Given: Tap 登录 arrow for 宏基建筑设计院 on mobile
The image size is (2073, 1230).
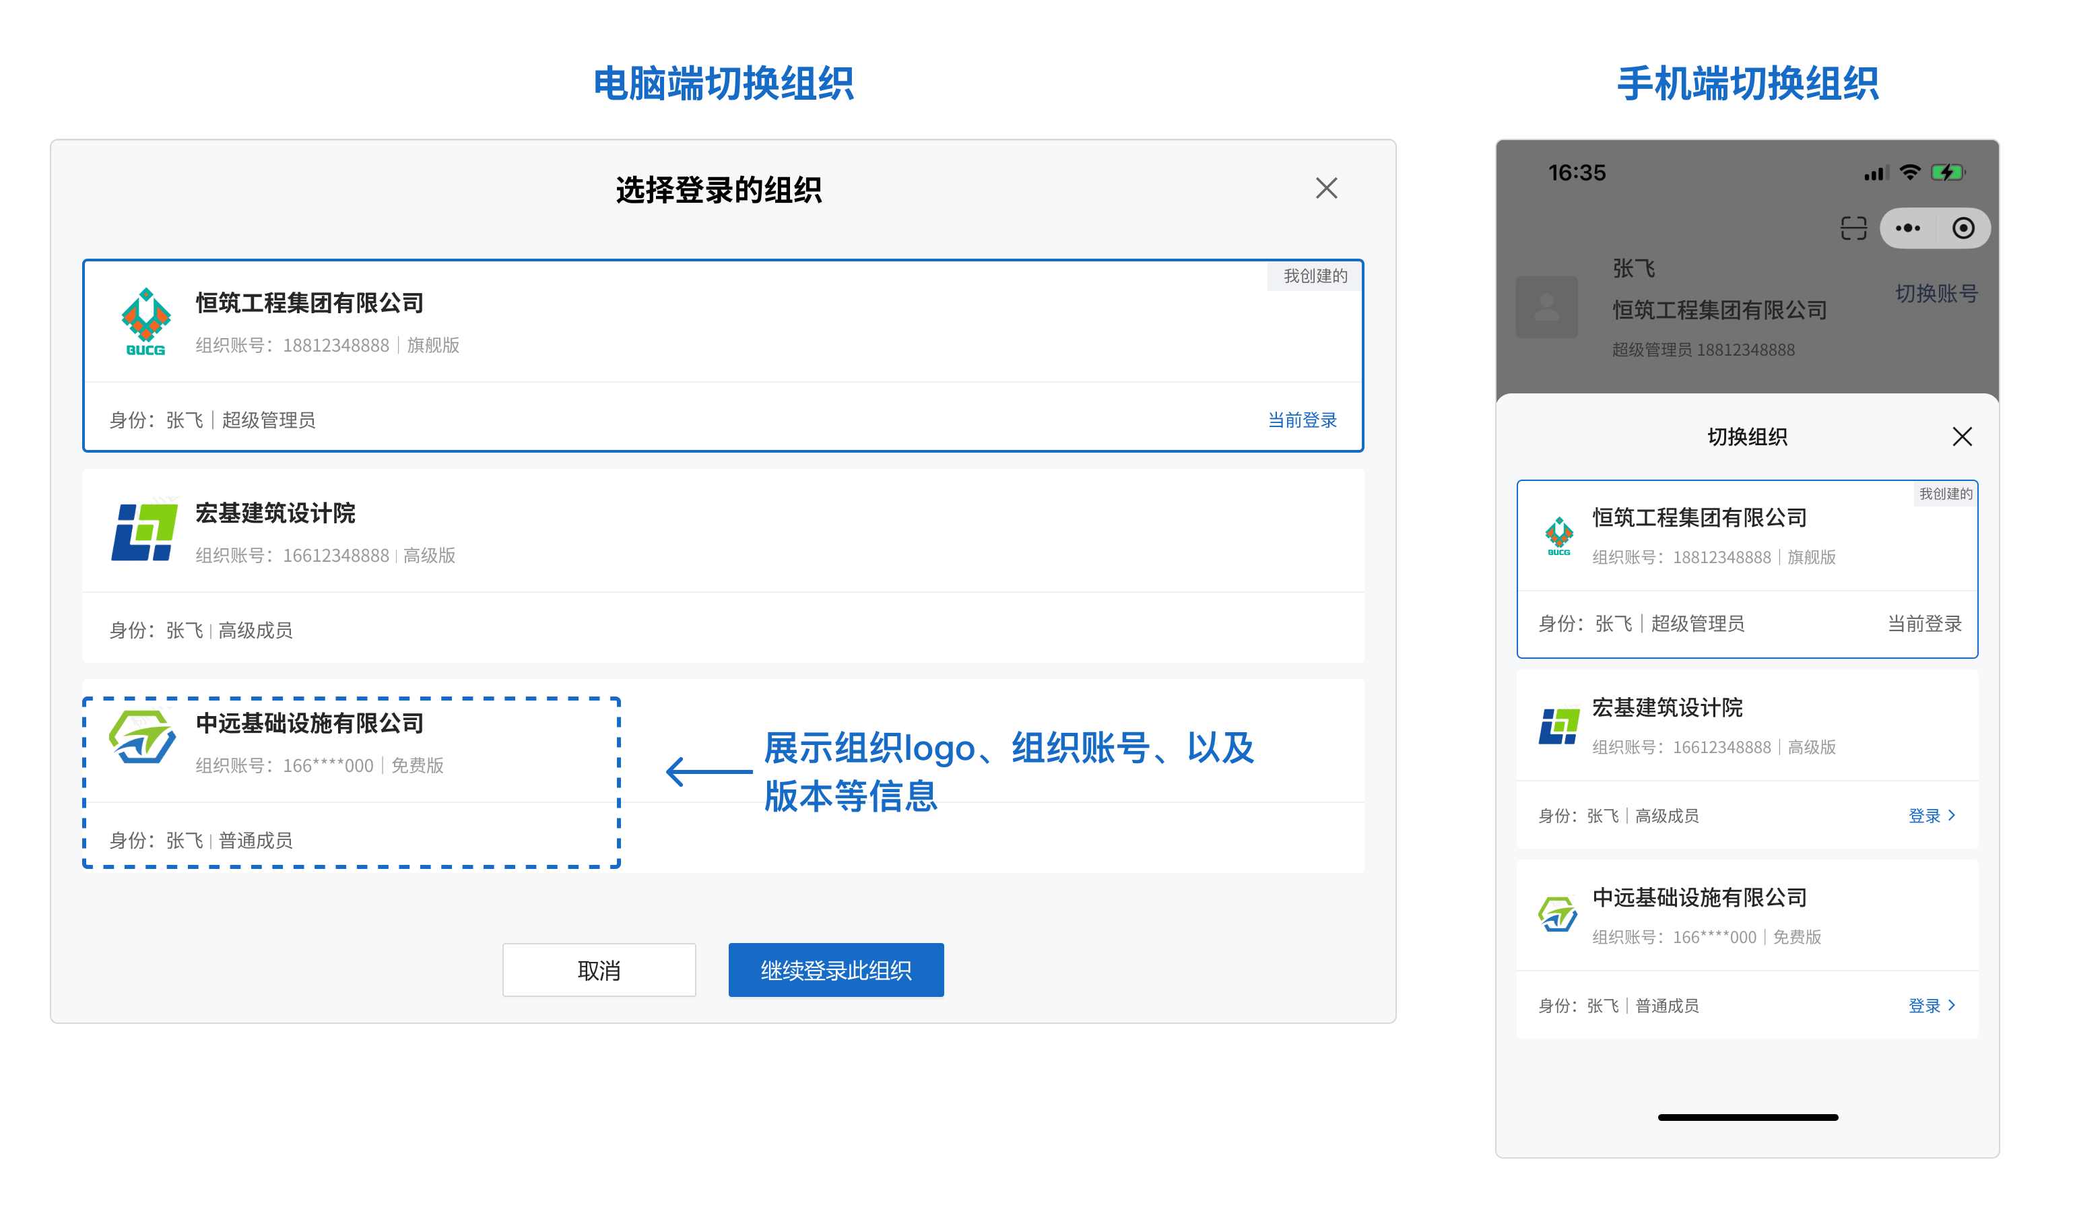Looking at the screenshot, I should [1930, 816].
